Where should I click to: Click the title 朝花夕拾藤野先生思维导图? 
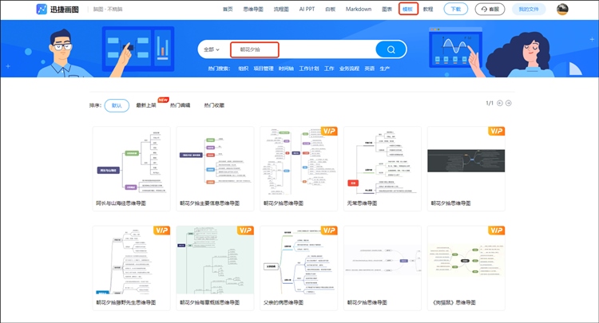[x=126, y=303]
